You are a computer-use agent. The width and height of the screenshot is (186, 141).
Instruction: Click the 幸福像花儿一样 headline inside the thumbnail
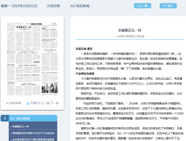(24, 27)
